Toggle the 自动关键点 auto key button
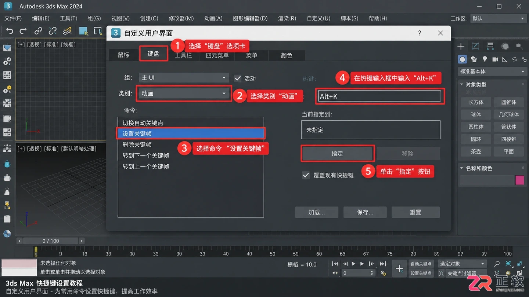The image size is (529, 297). click(x=421, y=264)
